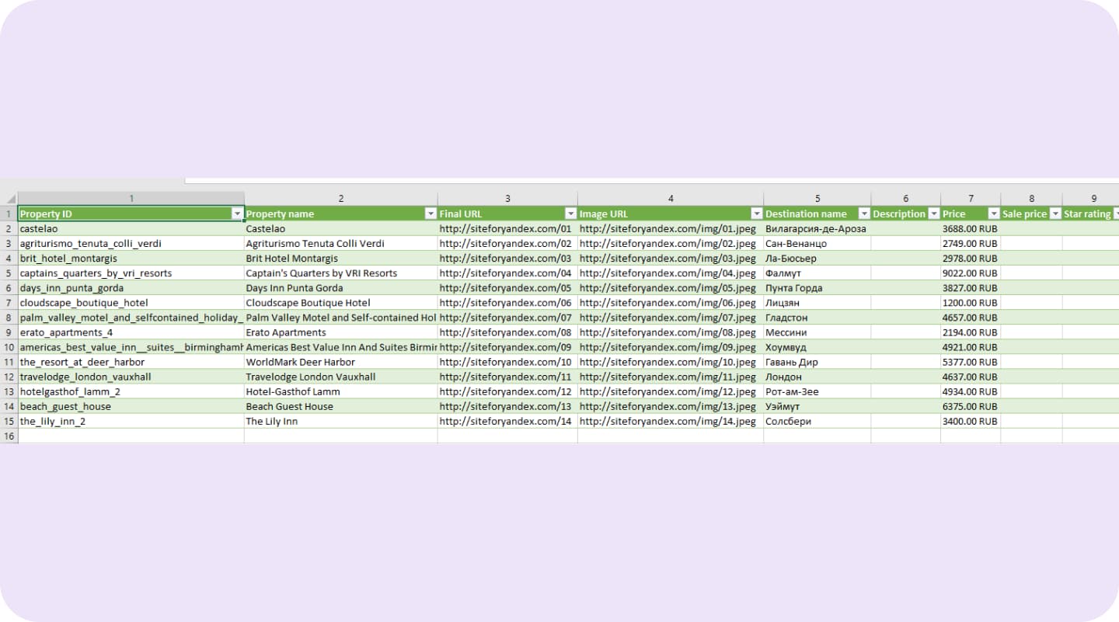Select cell 'cloudscape_boutique_hotel'
Viewport: 1119px width, 622px height.
[131, 303]
